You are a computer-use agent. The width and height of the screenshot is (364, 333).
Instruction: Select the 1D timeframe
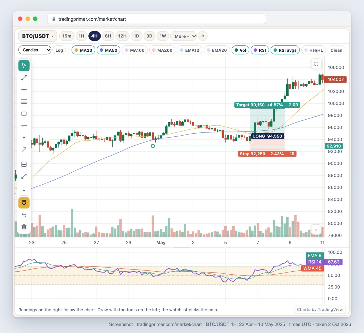(136, 36)
